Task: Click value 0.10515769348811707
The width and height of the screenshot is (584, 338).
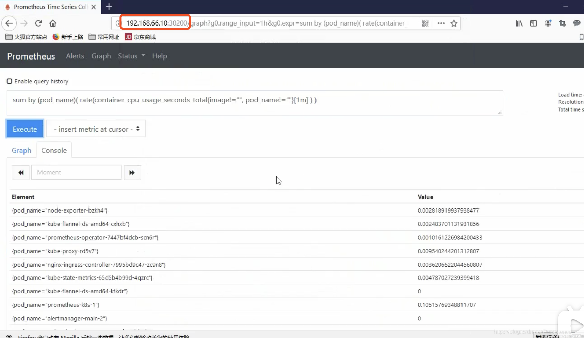Action: pos(447,305)
